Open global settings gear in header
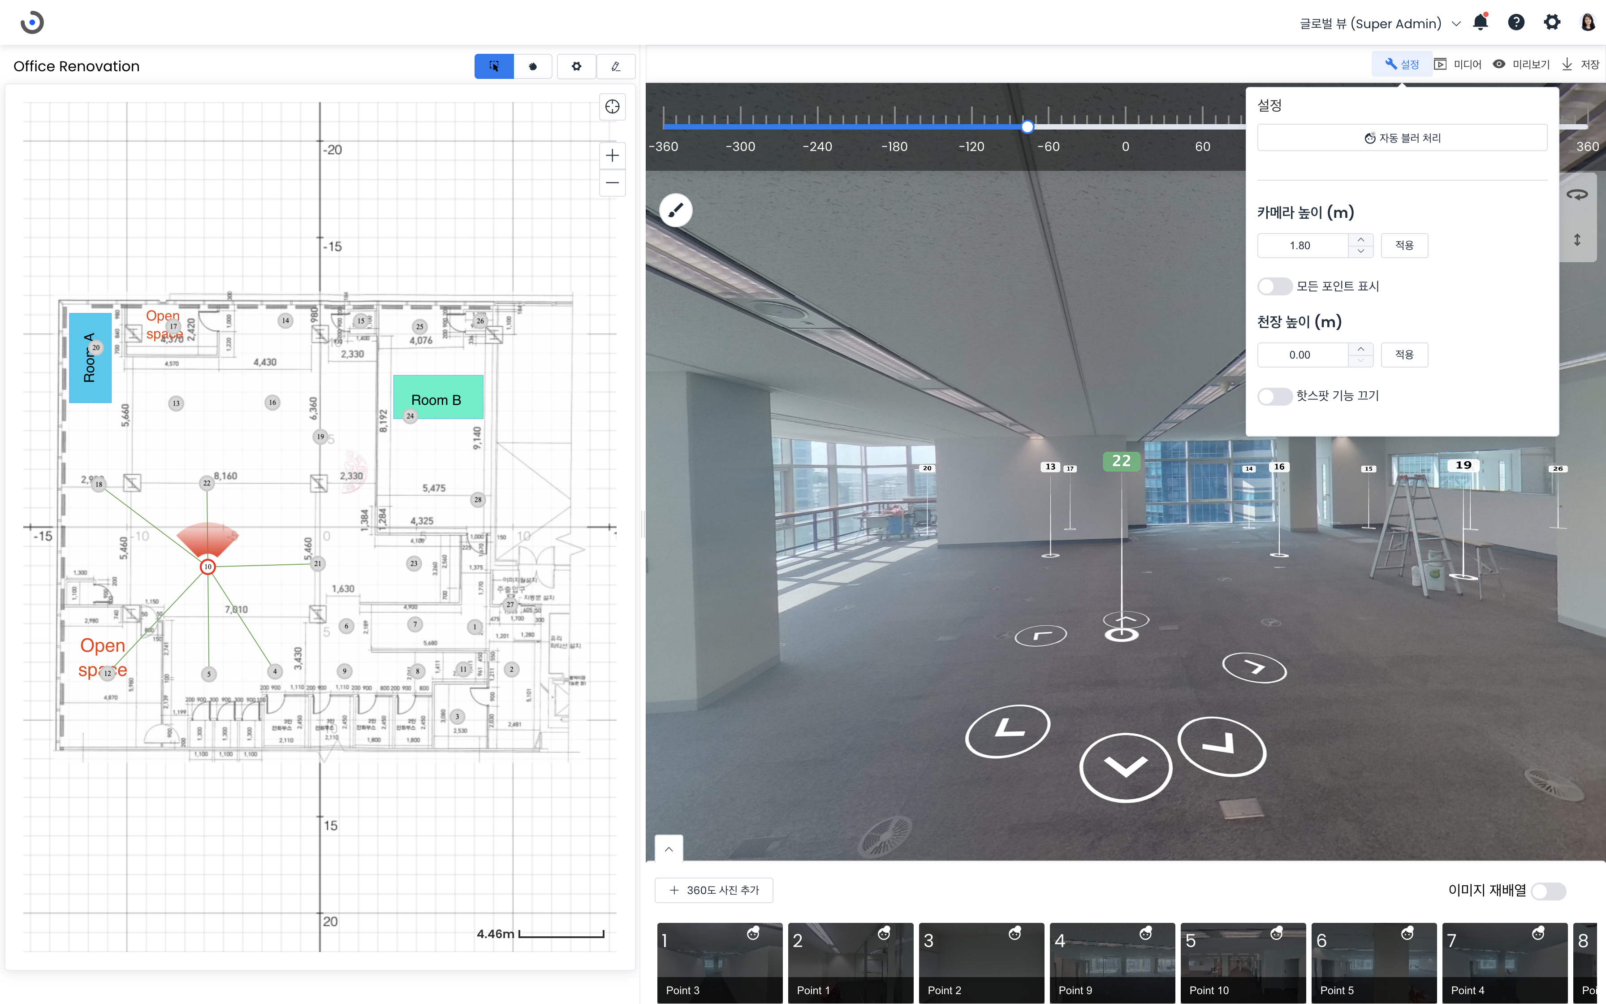 tap(1552, 22)
